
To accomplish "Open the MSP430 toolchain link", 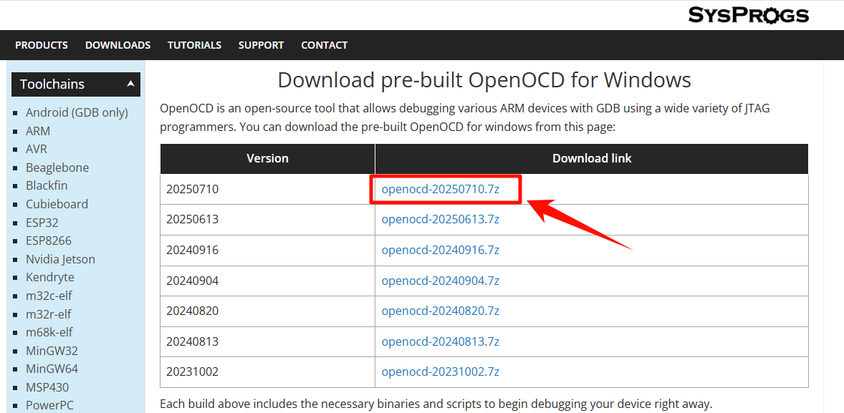I will [x=47, y=387].
